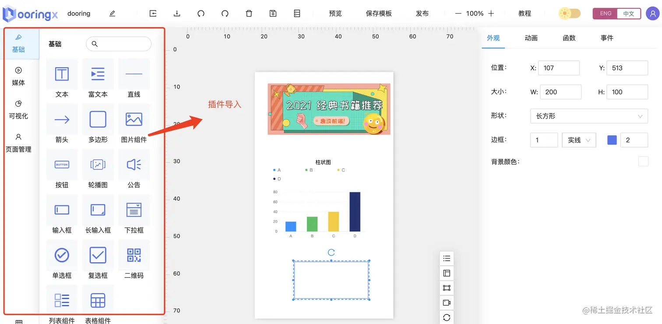Select the 输入框 input component
The width and height of the screenshot is (662, 324).
tap(62, 215)
